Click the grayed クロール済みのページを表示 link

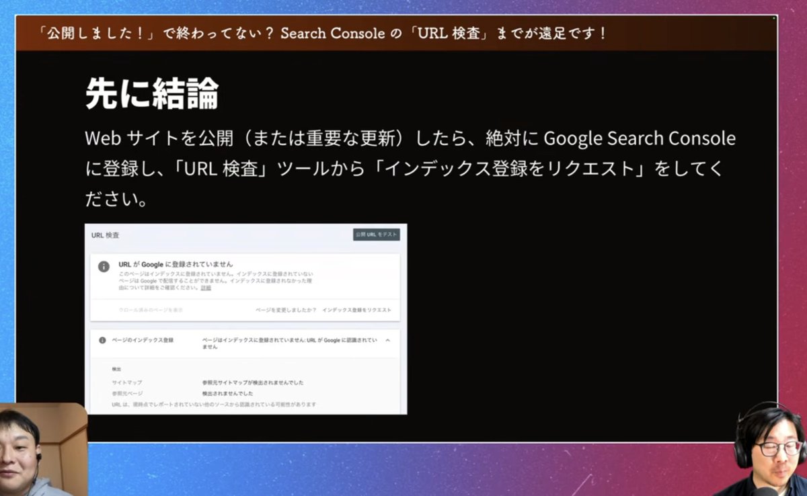(151, 310)
